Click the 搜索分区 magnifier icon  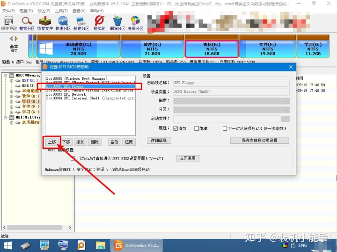(x=27, y=21)
